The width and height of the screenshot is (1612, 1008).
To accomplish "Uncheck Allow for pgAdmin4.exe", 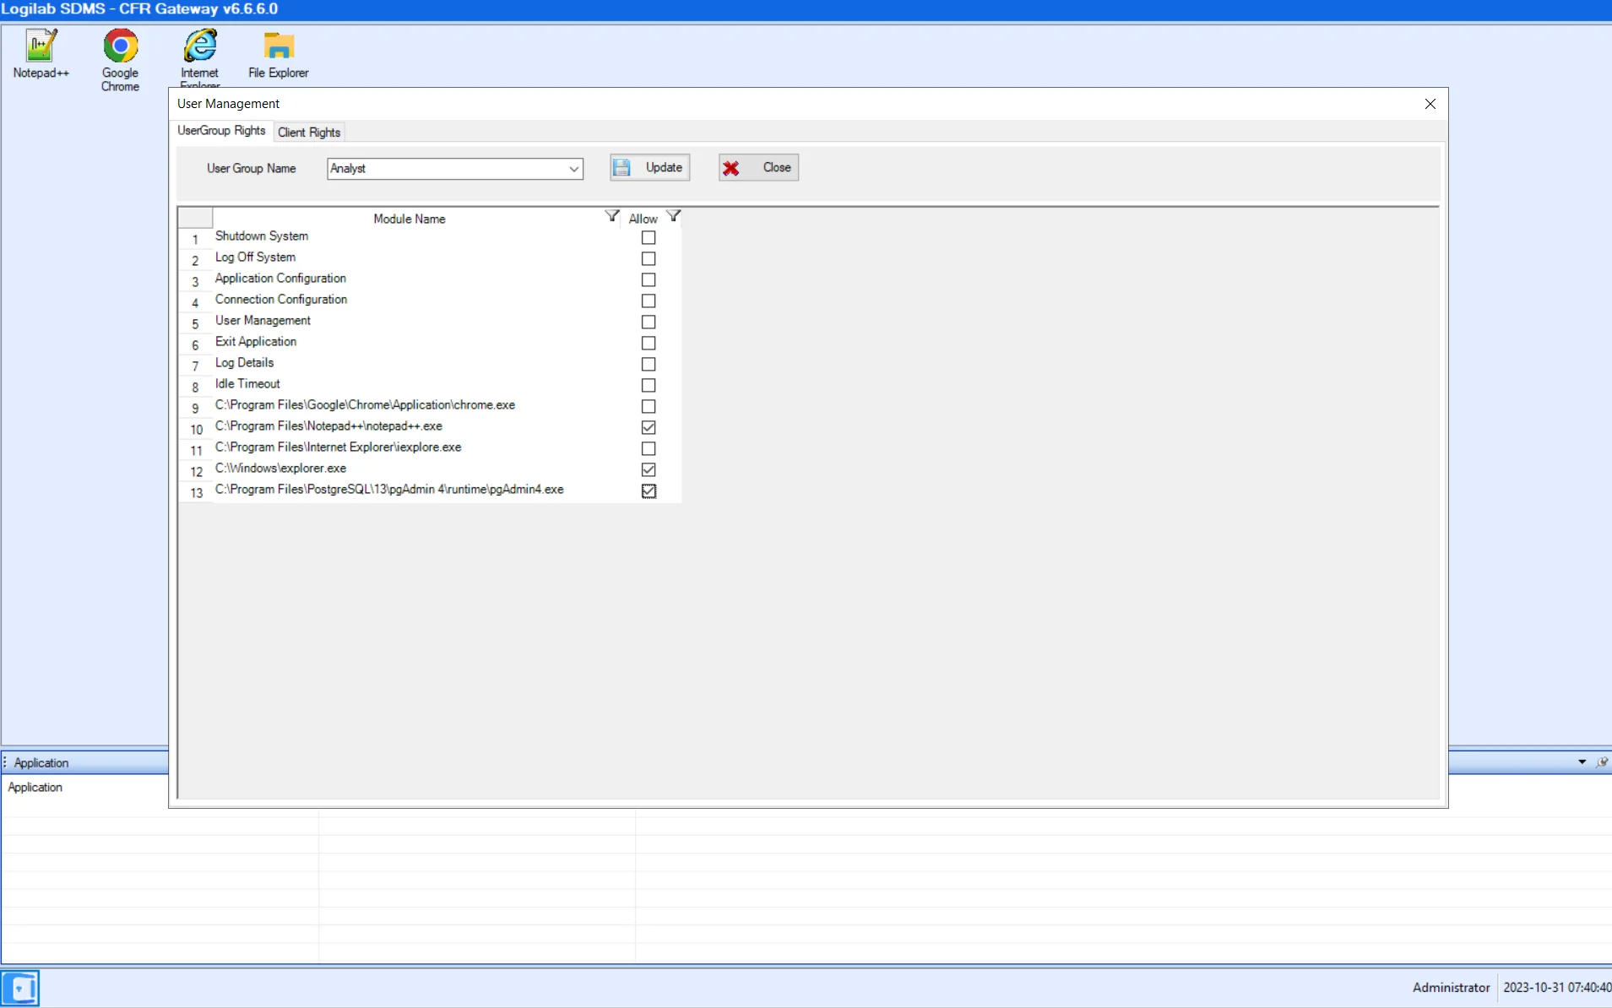I will [649, 490].
